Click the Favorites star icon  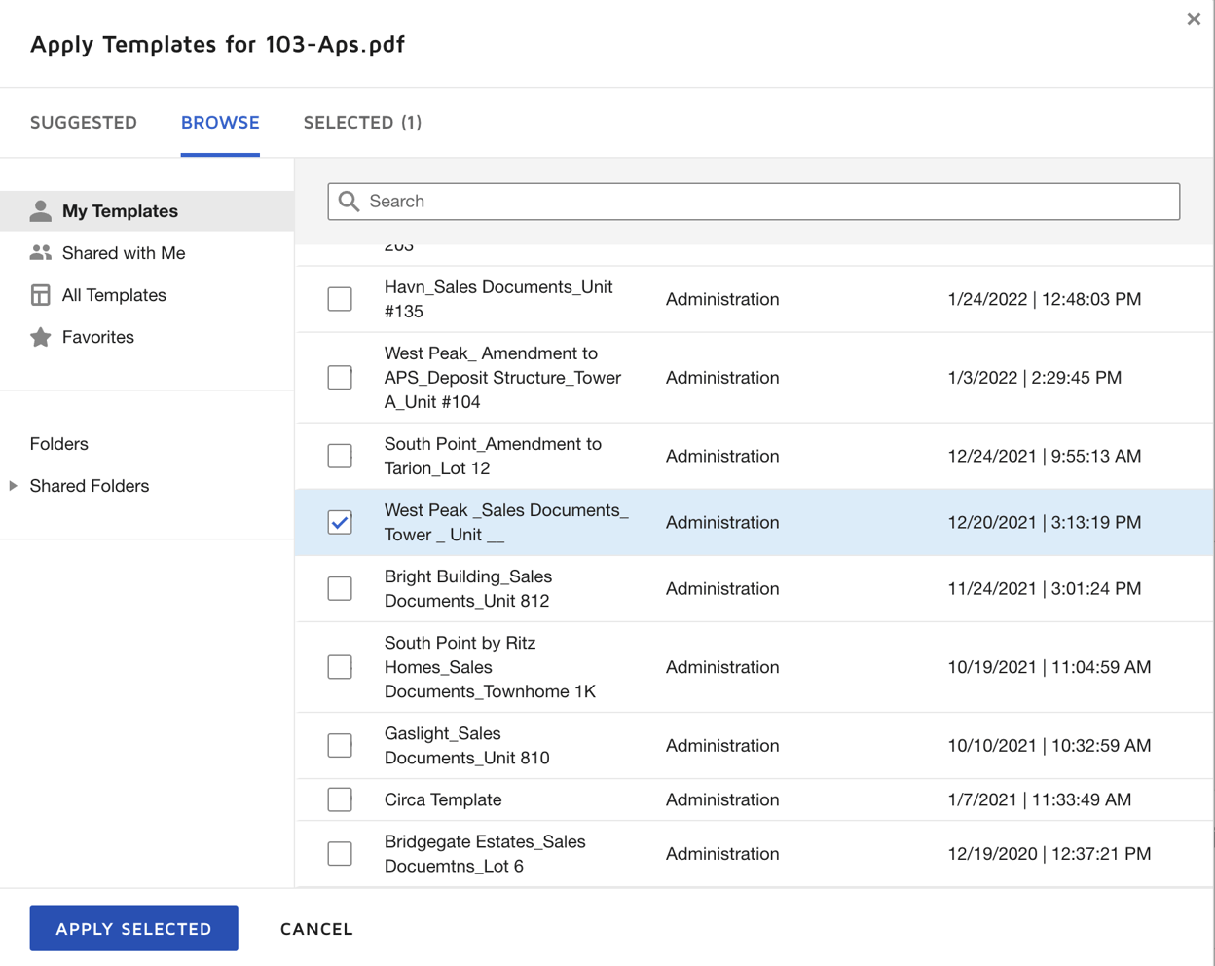point(40,336)
